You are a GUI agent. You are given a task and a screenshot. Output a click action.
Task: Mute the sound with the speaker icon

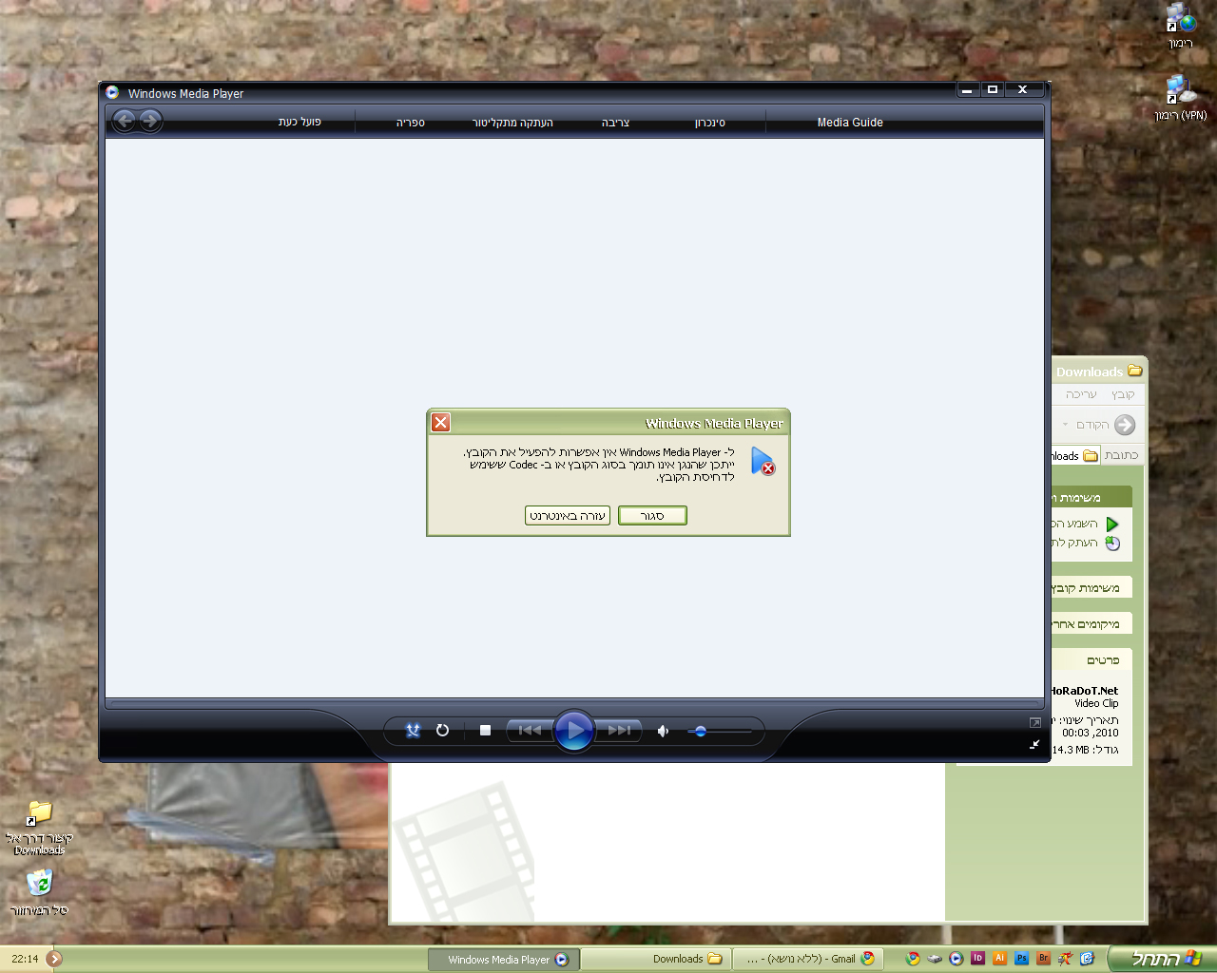point(663,731)
